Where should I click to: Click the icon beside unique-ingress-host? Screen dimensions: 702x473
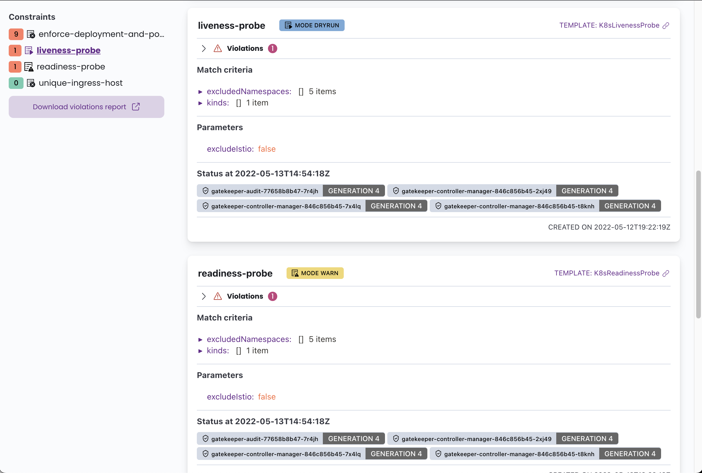(31, 83)
